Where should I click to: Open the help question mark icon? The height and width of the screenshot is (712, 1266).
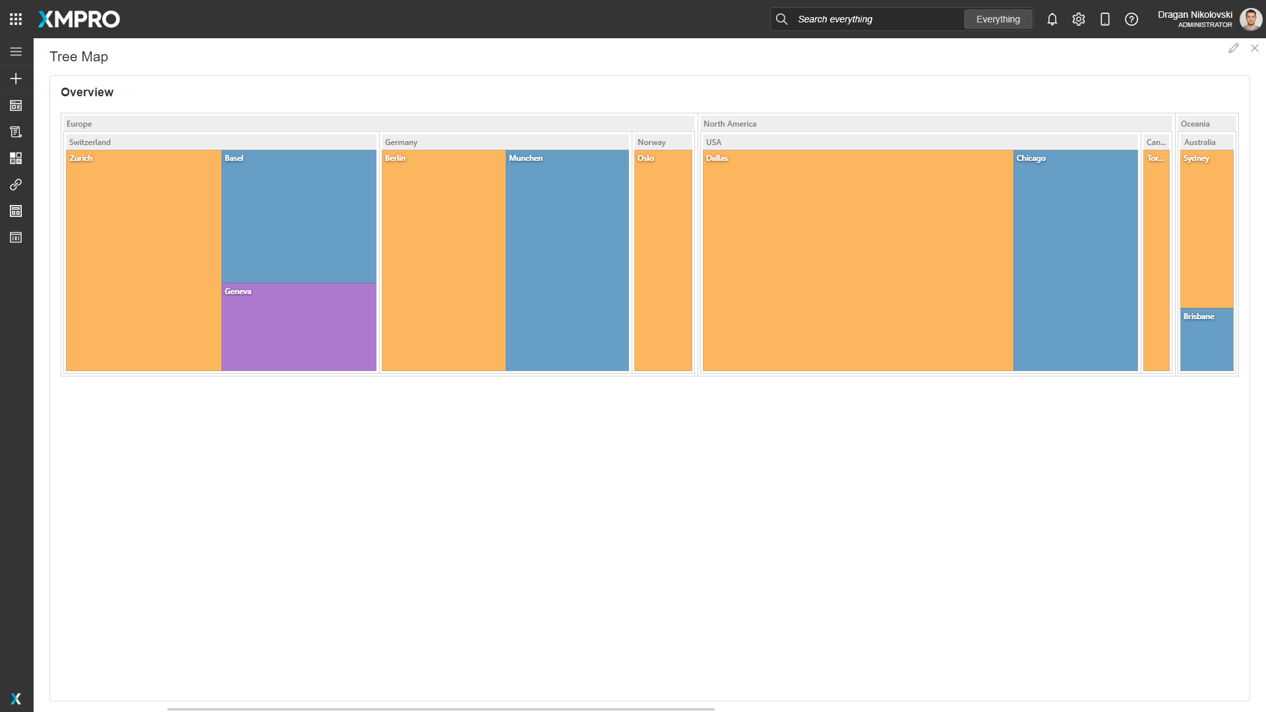1131,19
